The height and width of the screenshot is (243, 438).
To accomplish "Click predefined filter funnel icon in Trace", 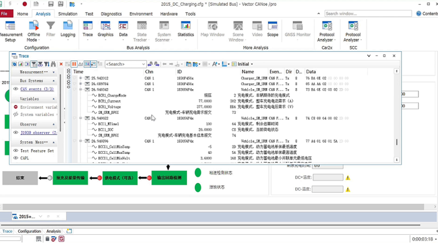I will pos(34,64).
